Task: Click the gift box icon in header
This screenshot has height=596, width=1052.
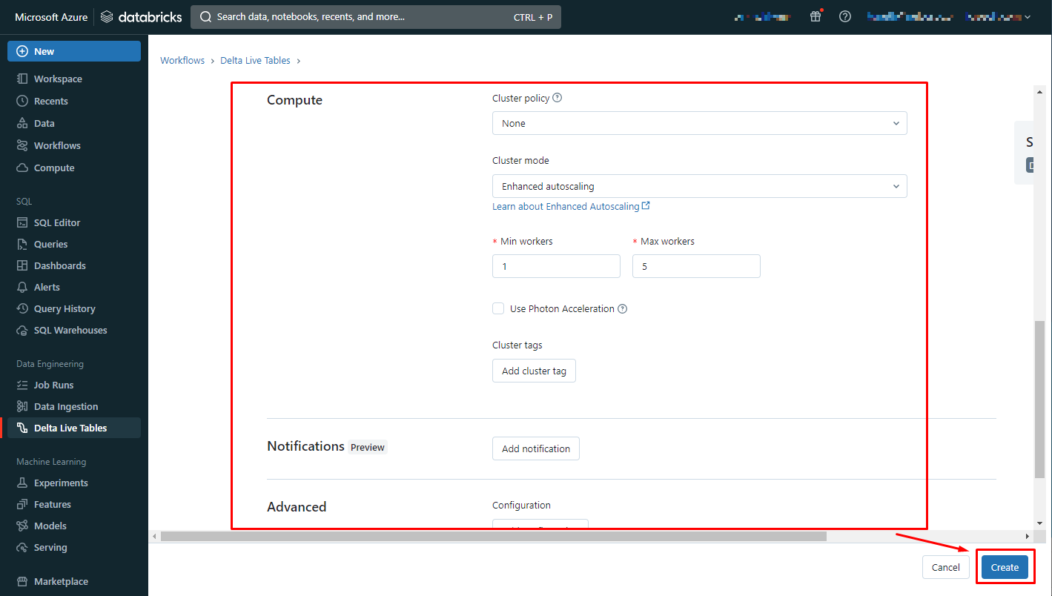Action: tap(816, 16)
